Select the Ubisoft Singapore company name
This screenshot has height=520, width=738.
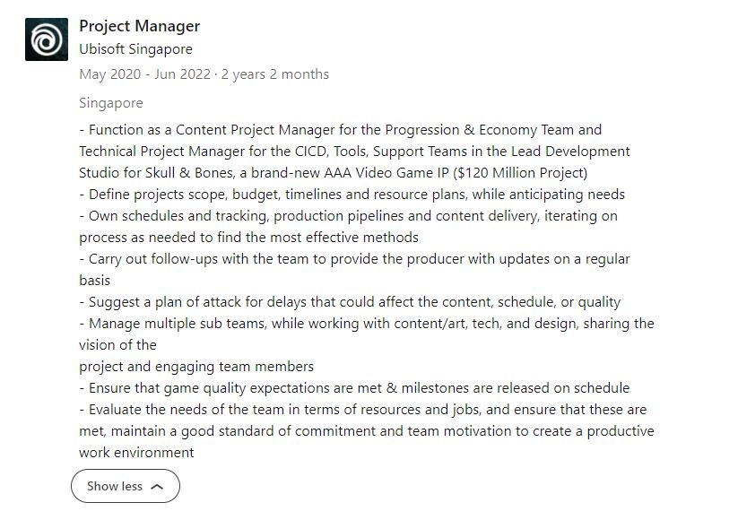135,49
